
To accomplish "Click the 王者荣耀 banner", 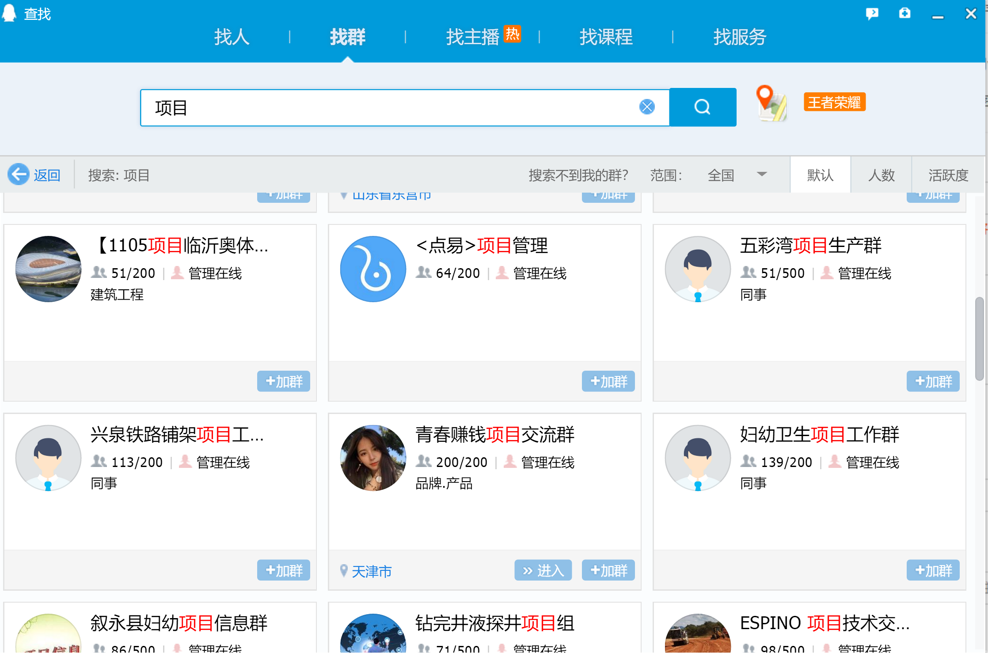I will pyautogui.click(x=834, y=102).
